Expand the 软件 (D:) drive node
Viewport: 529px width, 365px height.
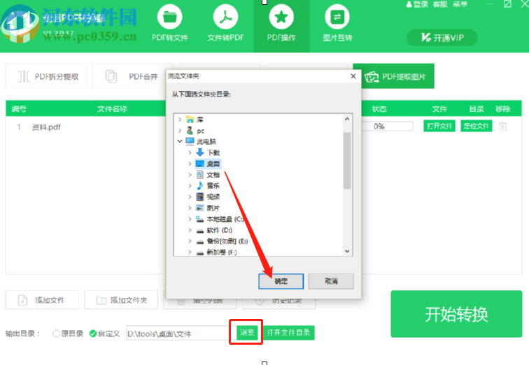(x=190, y=230)
